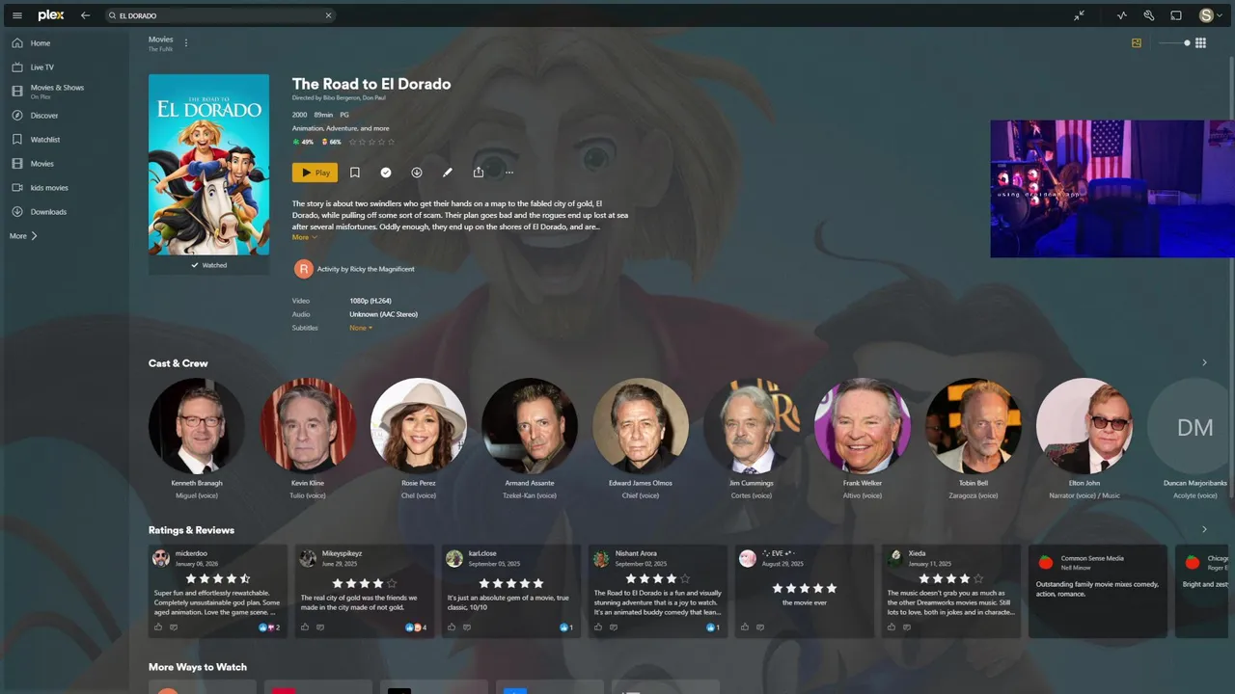Add movie to Watchlist bookmark icon
The height and width of the screenshot is (694, 1235).
pos(355,173)
